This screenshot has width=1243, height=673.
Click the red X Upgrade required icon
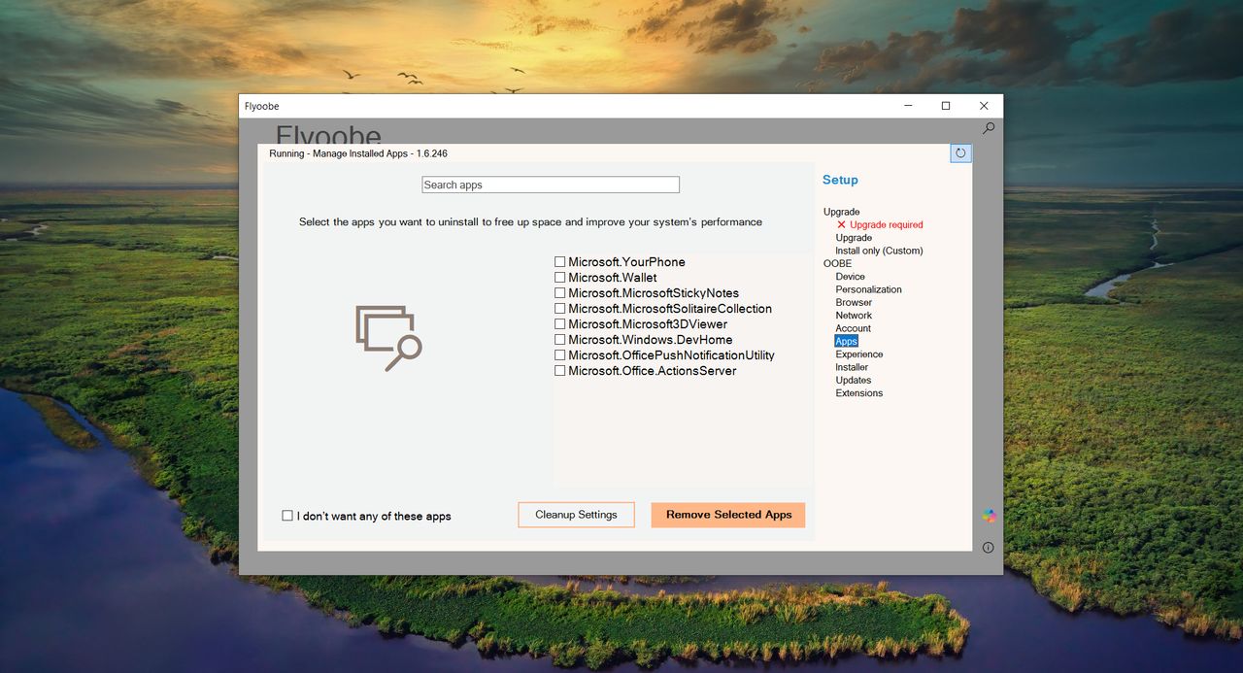tap(841, 224)
